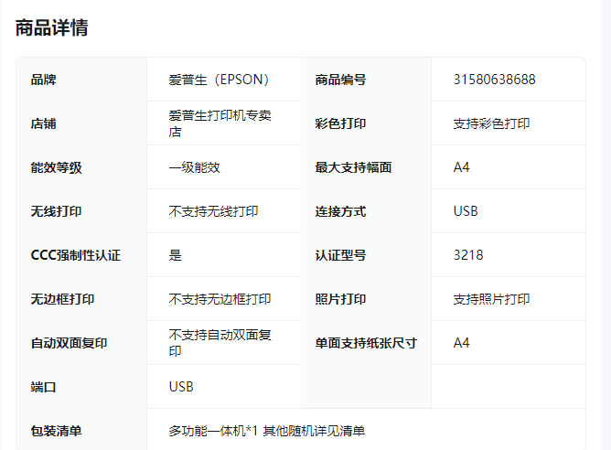Open store 爱普生打印机专卖店

pos(220,123)
